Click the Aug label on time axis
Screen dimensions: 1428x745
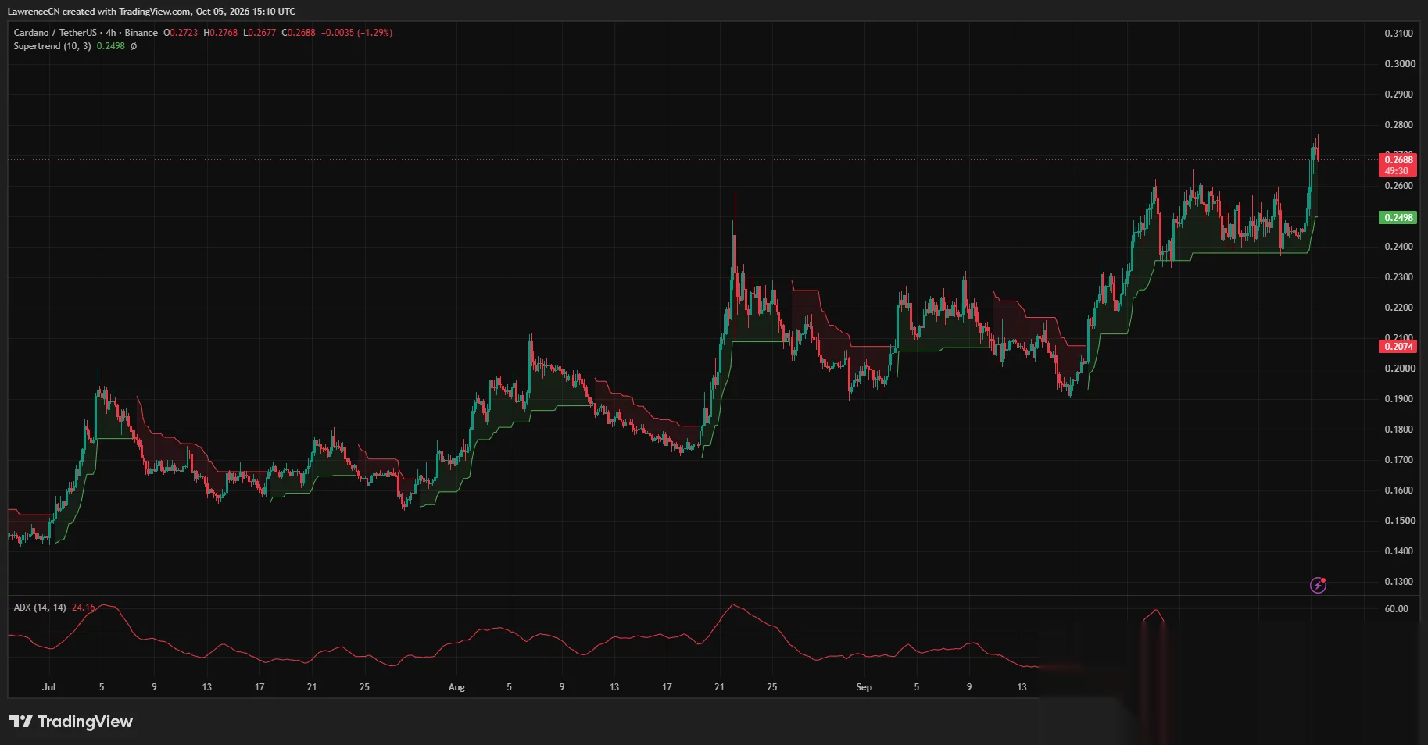pyautogui.click(x=456, y=687)
